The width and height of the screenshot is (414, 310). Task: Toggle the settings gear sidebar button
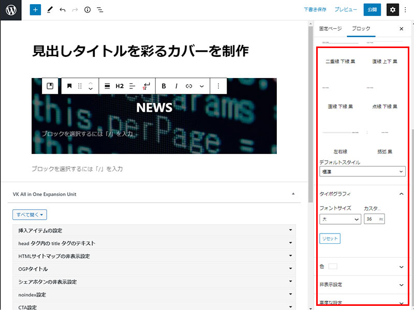(393, 10)
